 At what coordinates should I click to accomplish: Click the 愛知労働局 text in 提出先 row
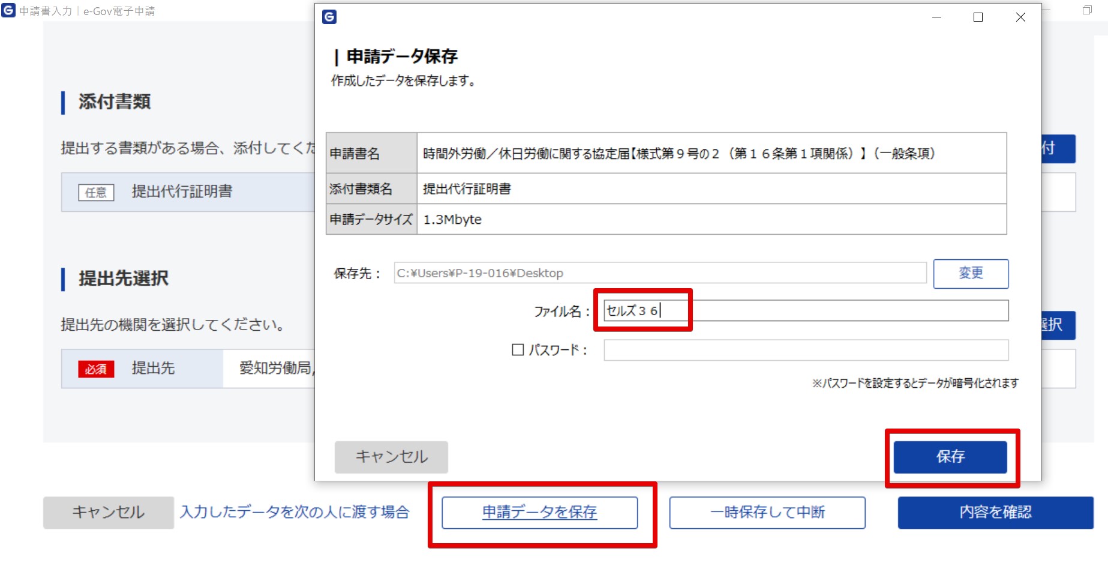click(x=277, y=368)
